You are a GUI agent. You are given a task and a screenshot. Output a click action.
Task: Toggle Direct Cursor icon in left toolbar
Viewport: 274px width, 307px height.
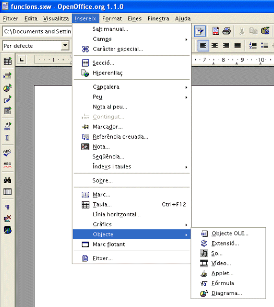(7, 138)
